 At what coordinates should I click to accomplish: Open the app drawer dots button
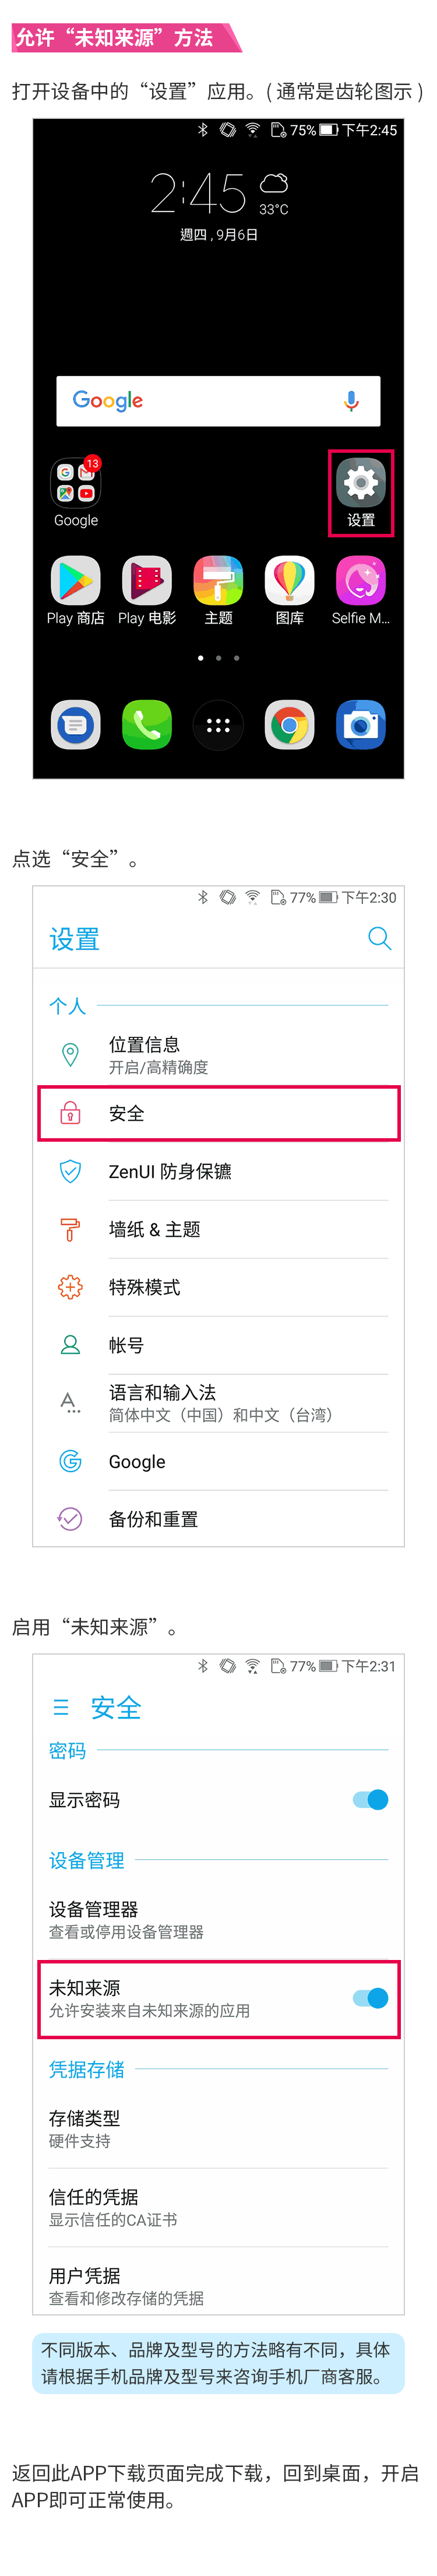point(218,725)
